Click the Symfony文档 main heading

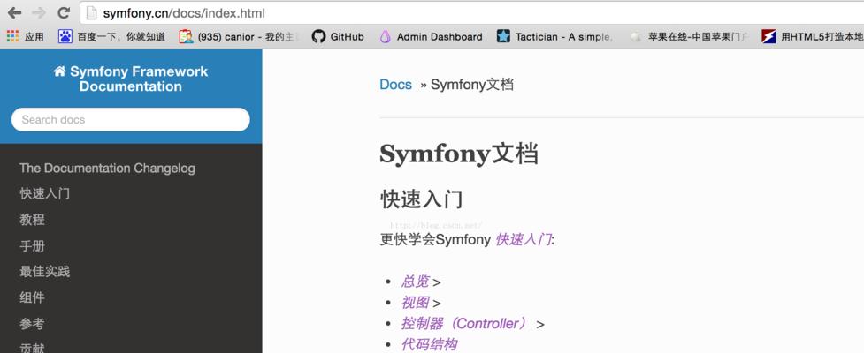[x=459, y=154]
